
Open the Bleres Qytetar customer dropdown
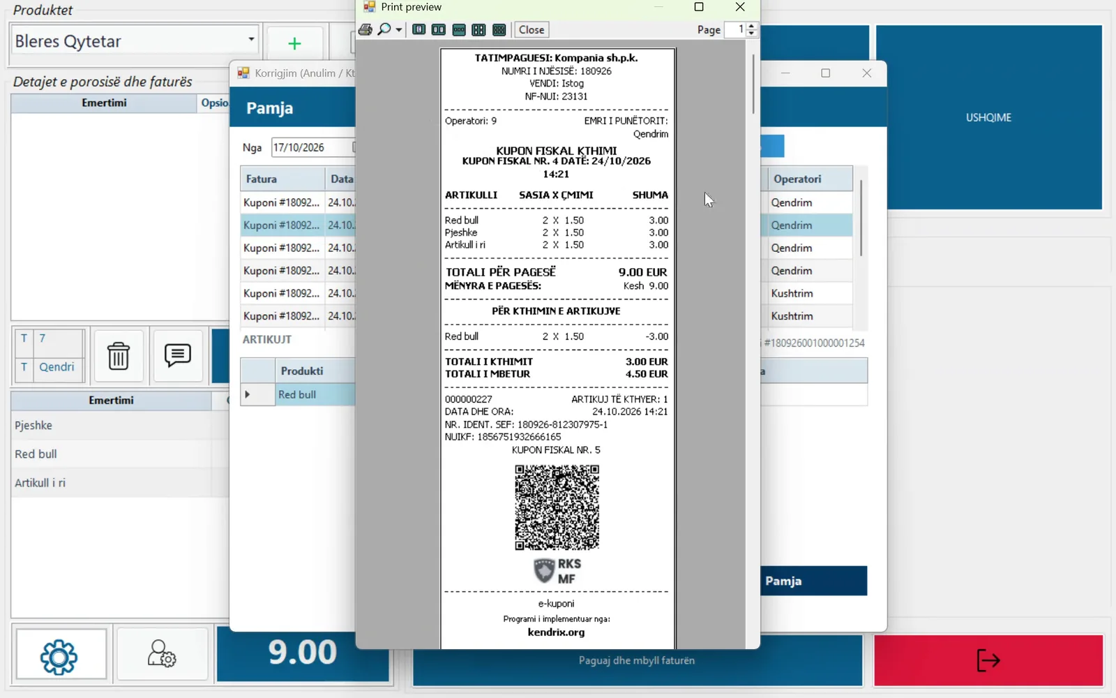pyautogui.click(x=251, y=40)
